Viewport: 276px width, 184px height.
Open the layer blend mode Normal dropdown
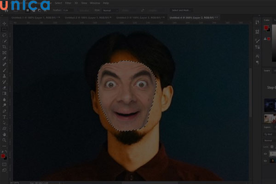(269, 140)
